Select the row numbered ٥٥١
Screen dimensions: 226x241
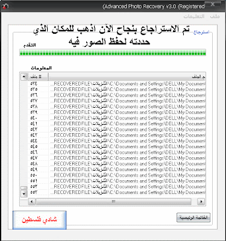pyautogui.click(x=117, y=181)
